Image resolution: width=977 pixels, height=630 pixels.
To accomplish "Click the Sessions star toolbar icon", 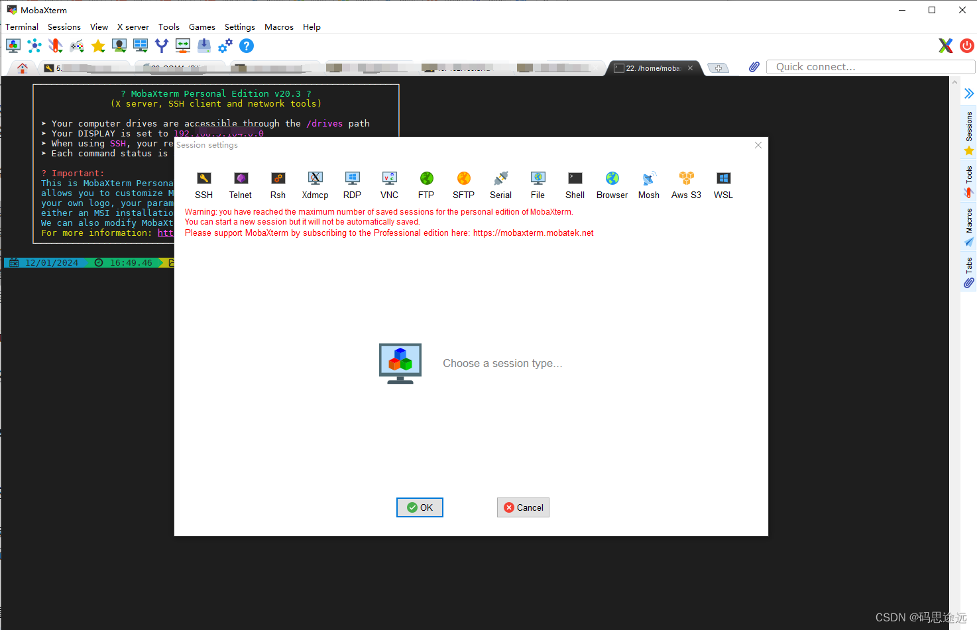I will coord(98,46).
